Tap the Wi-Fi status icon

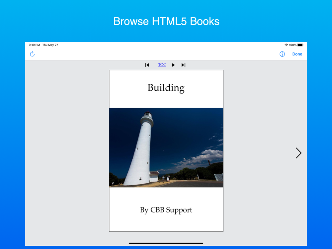(x=286, y=45)
